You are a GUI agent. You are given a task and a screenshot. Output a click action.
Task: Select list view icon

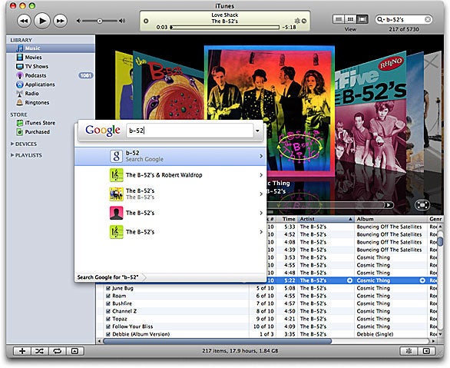339,19
